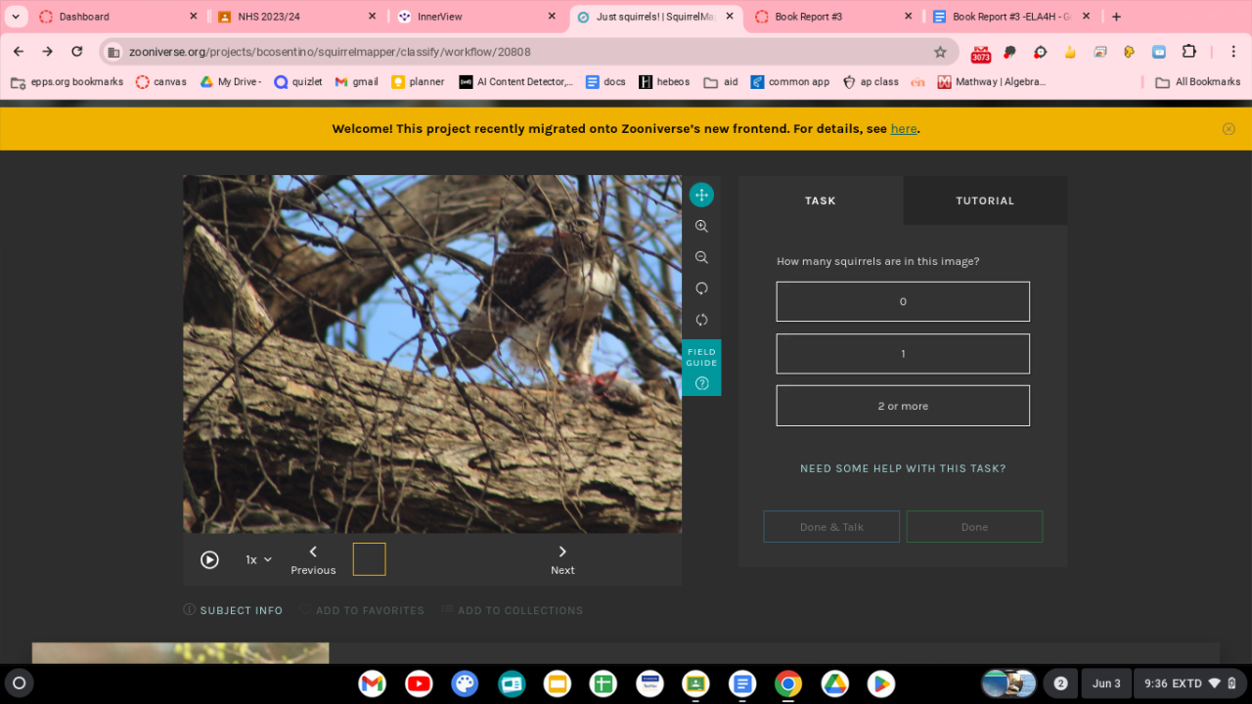The height and width of the screenshot is (704, 1252).
Task: Open the docs bookmark
Action: click(x=605, y=82)
